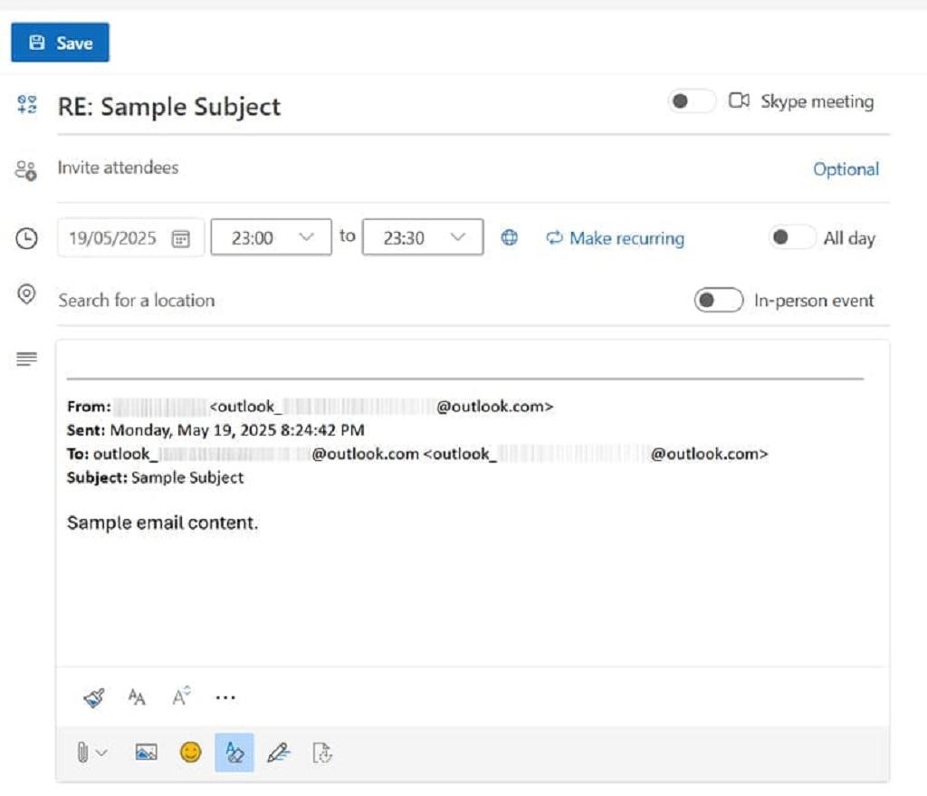Screen dimensions: 927x796
Task: Expand the attach file paperclip dropdown
Action: (91, 753)
